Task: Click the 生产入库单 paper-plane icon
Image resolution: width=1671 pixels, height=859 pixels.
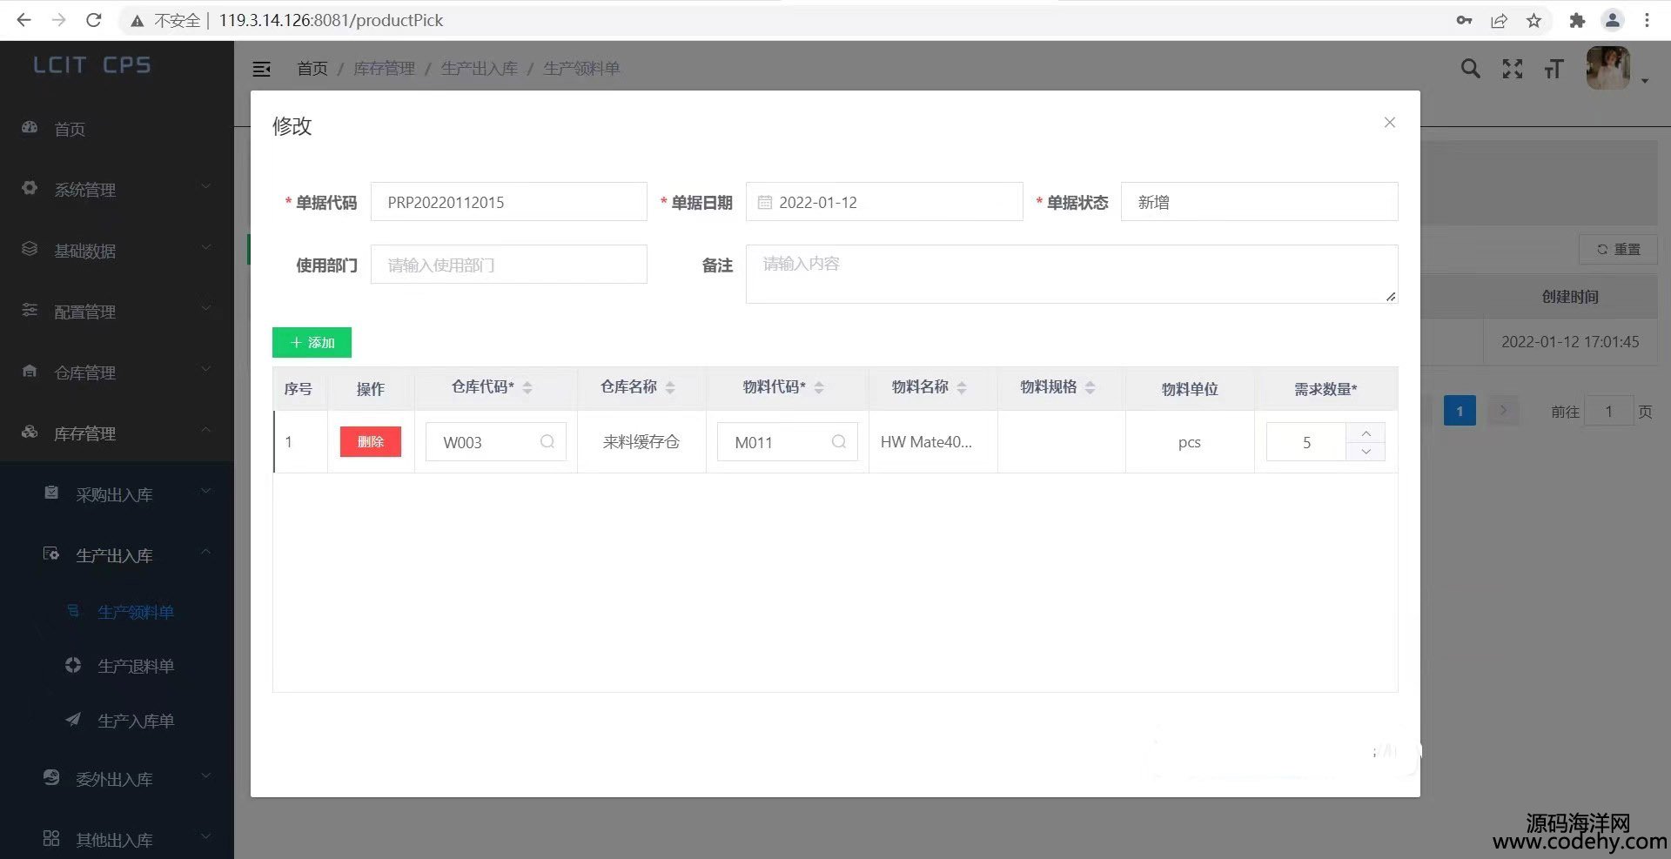Action: pos(73,720)
